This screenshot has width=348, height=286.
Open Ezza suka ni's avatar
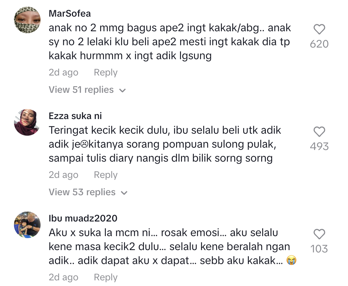[x=27, y=122]
